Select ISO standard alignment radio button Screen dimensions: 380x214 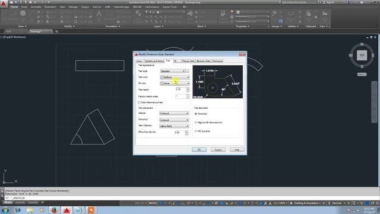(196, 131)
